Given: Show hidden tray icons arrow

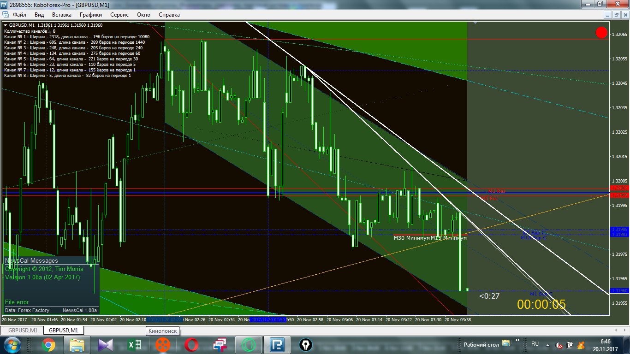Looking at the screenshot, I should 547,345.
